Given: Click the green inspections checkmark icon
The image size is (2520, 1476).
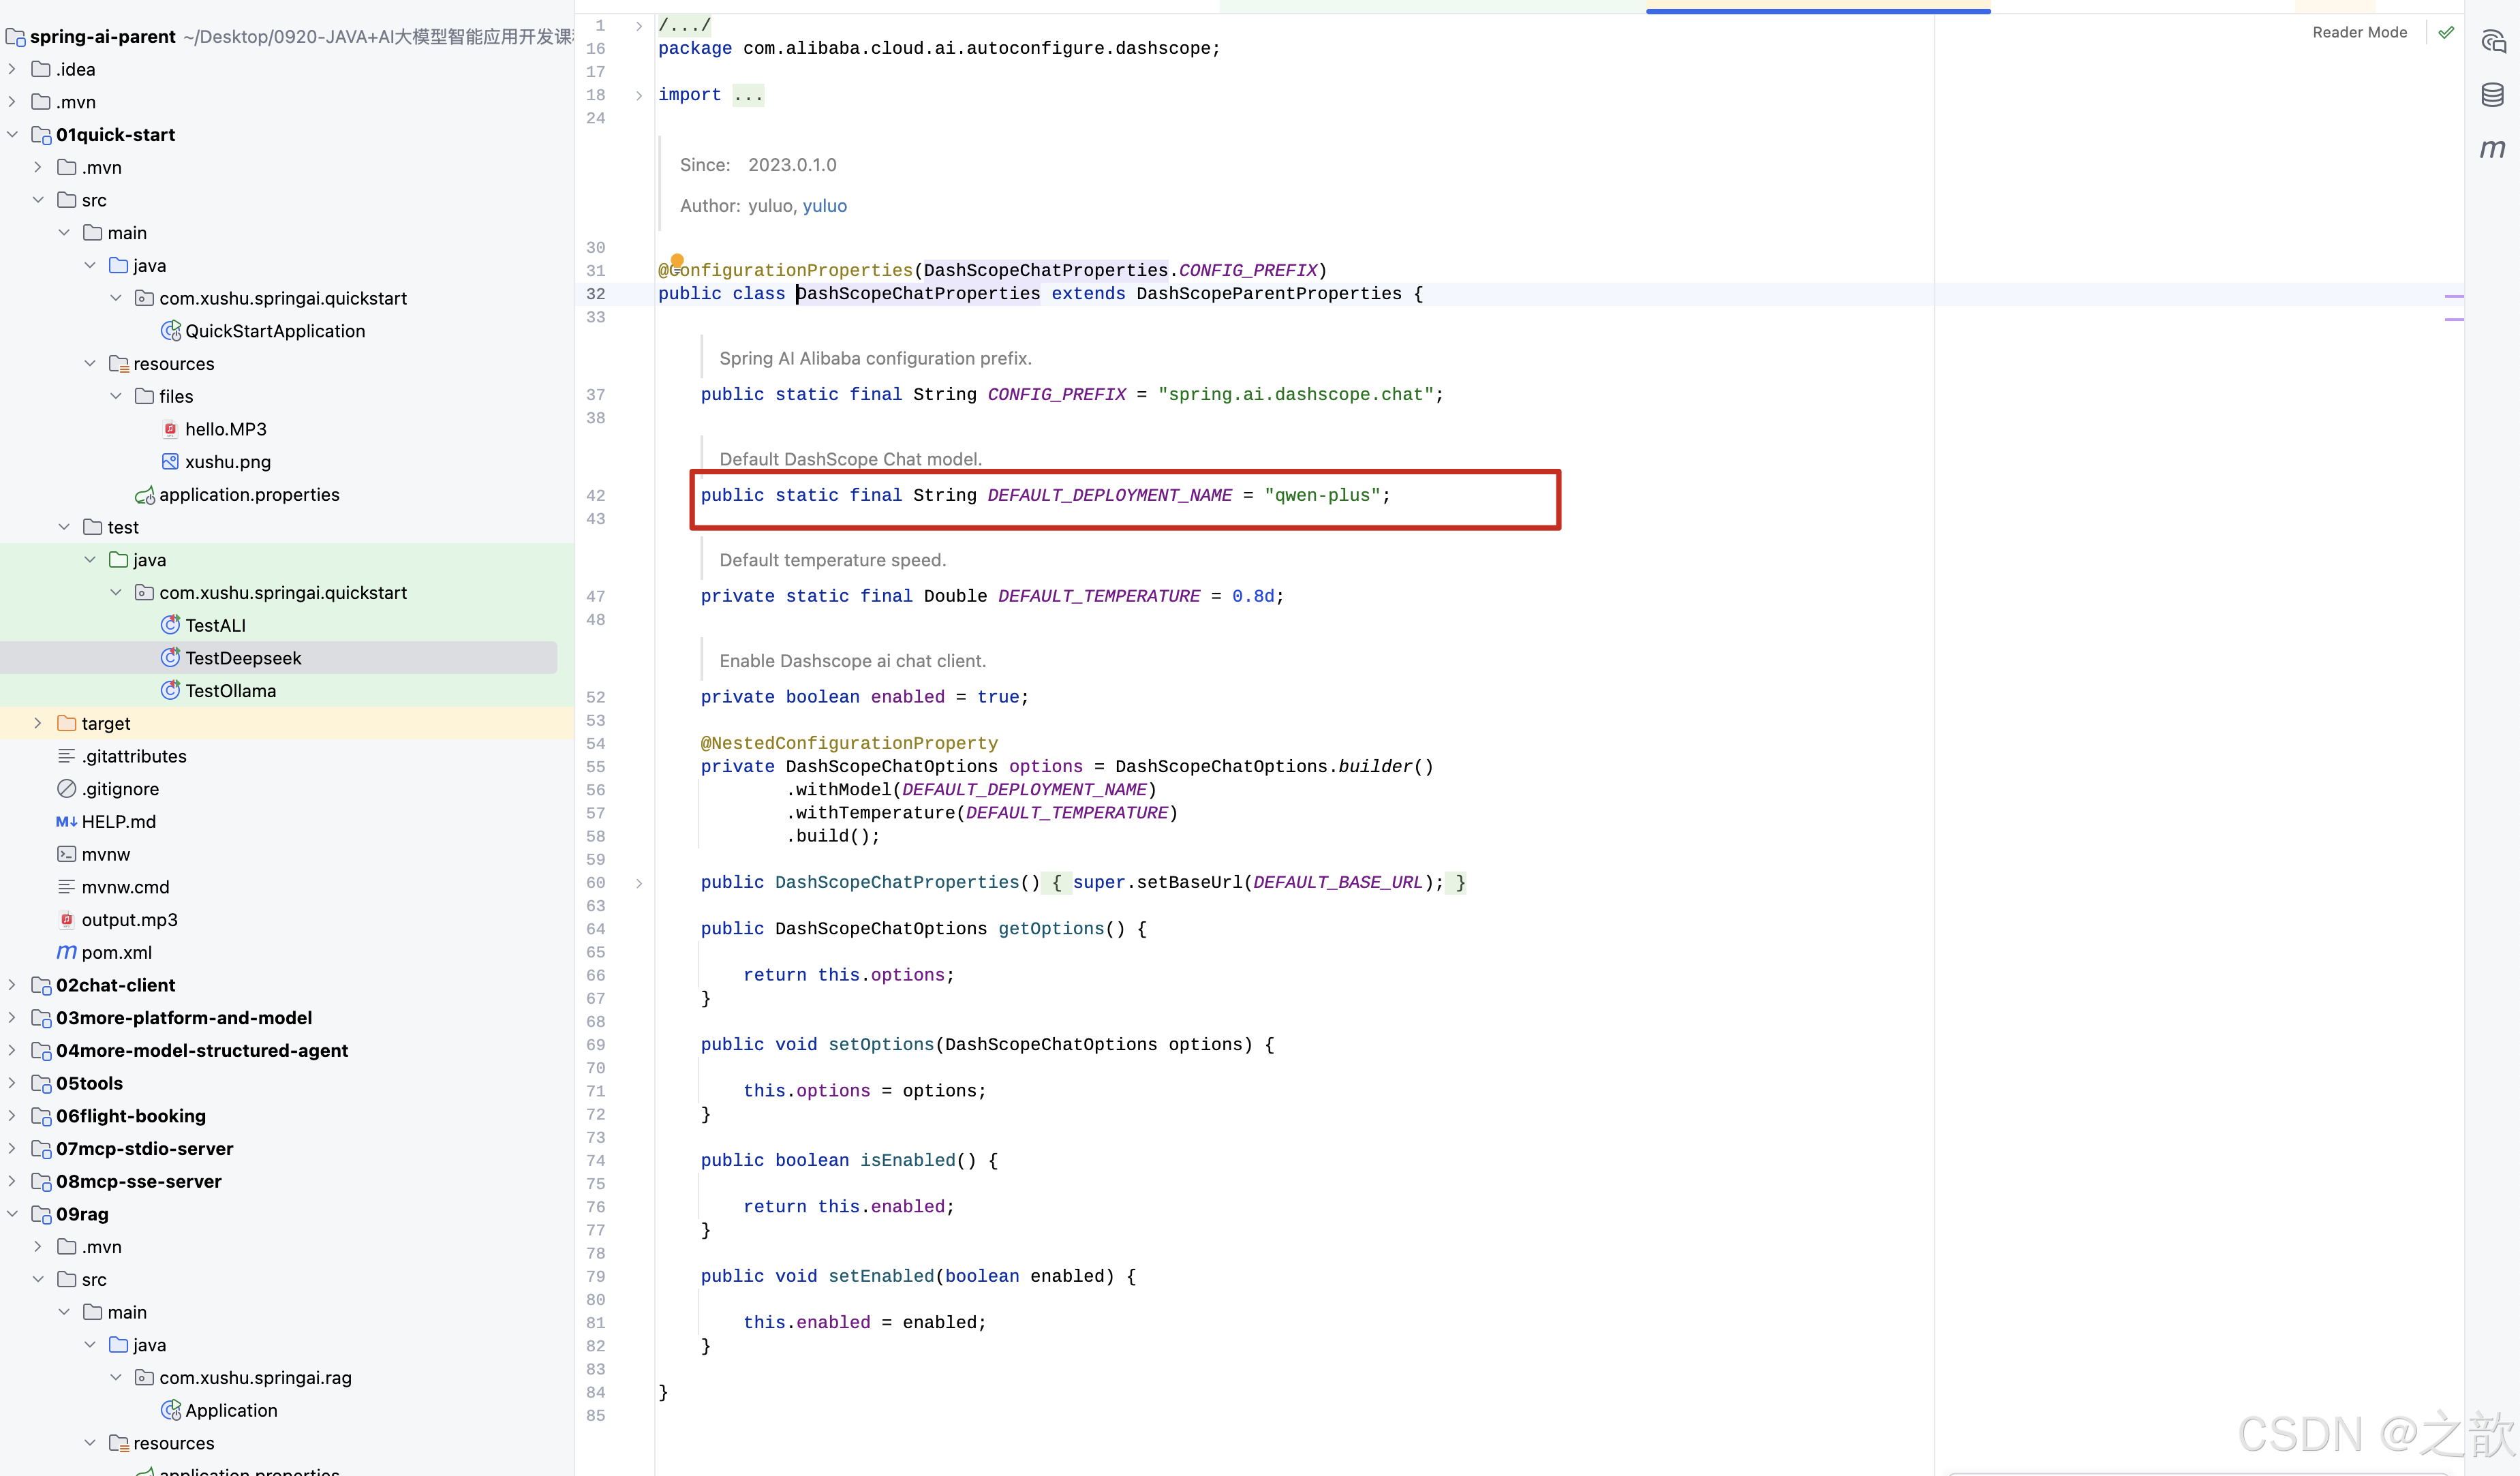Looking at the screenshot, I should [x=2446, y=32].
